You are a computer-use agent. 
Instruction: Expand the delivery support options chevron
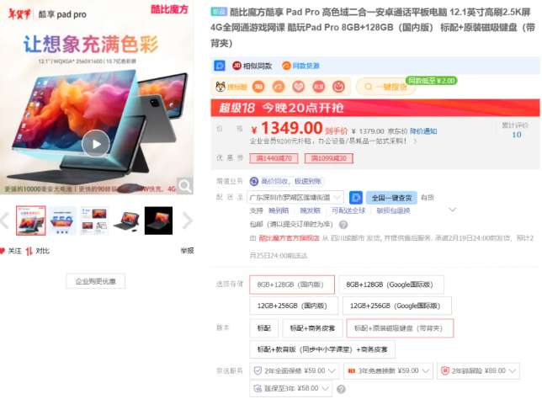click(452, 210)
